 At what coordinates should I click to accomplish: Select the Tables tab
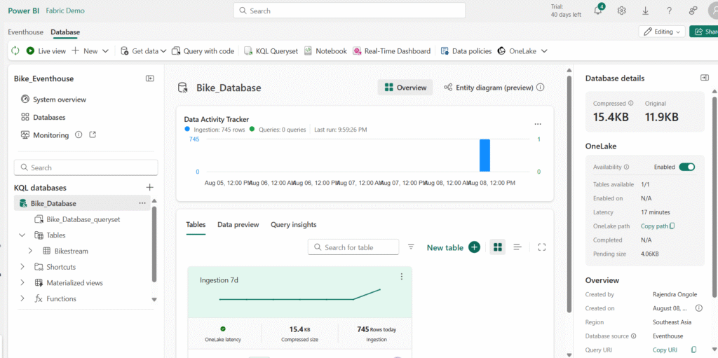[196, 225]
